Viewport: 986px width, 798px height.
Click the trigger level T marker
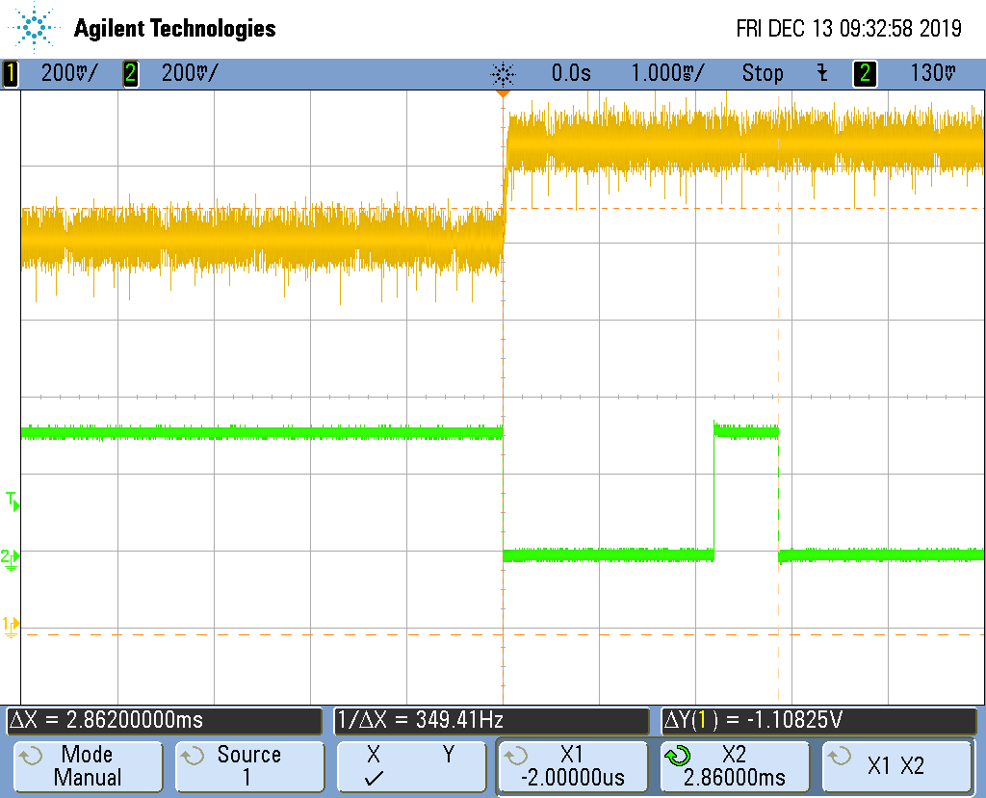[x=13, y=502]
